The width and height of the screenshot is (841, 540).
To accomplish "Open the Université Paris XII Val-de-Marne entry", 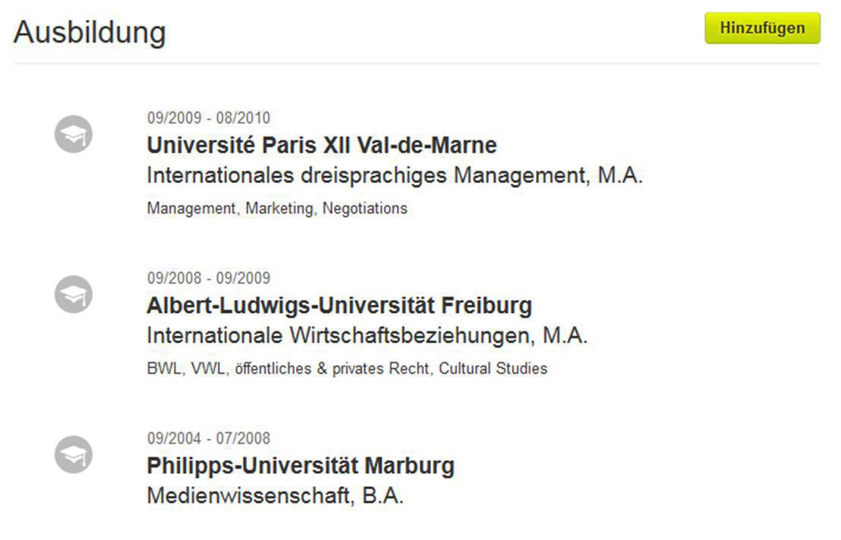I will click(x=322, y=145).
